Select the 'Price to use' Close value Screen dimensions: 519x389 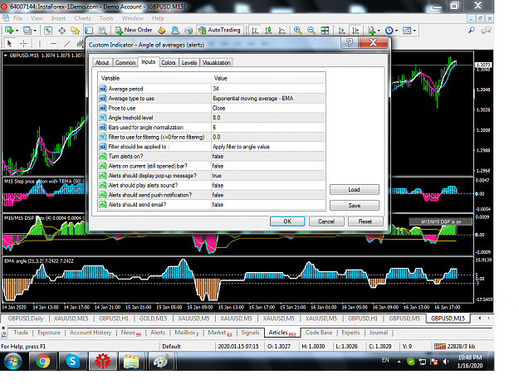click(x=268, y=108)
